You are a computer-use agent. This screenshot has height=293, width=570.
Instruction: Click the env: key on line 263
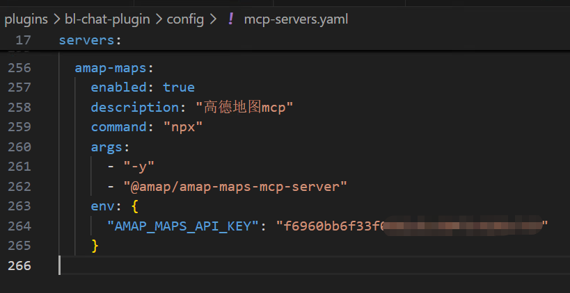tap(106, 206)
